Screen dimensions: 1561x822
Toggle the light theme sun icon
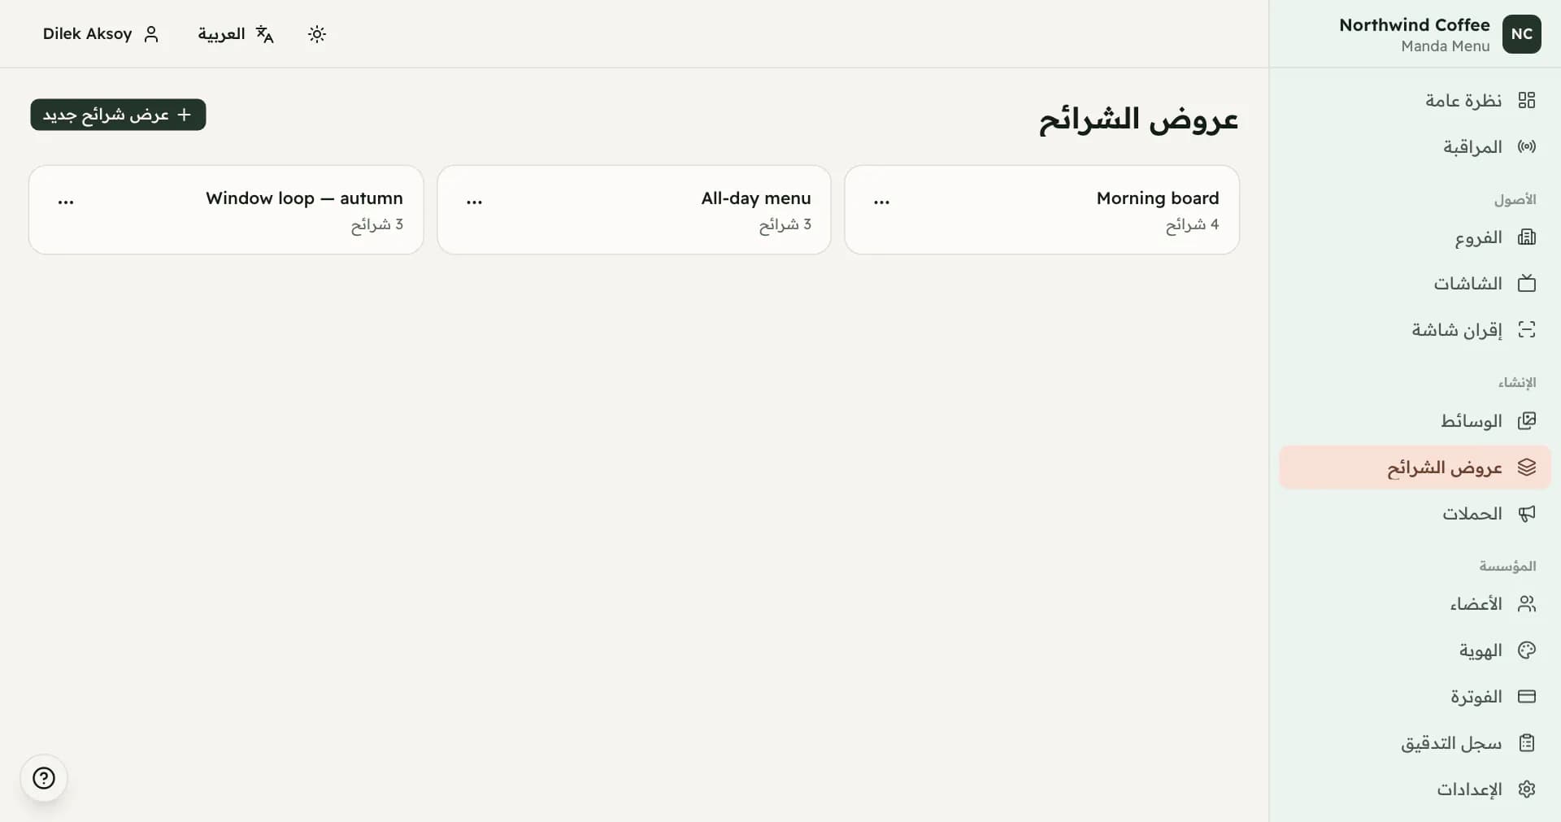(317, 33)
